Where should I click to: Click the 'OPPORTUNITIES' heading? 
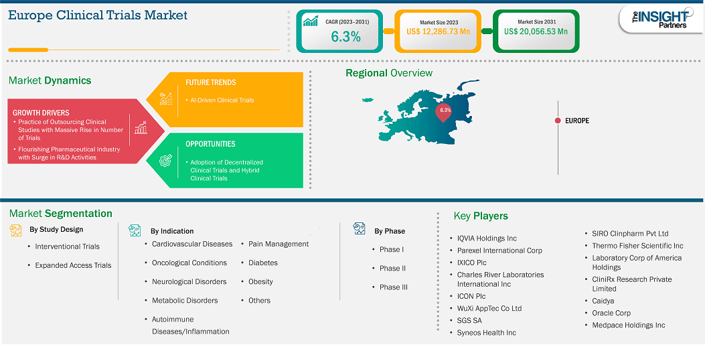pos(210,145)
